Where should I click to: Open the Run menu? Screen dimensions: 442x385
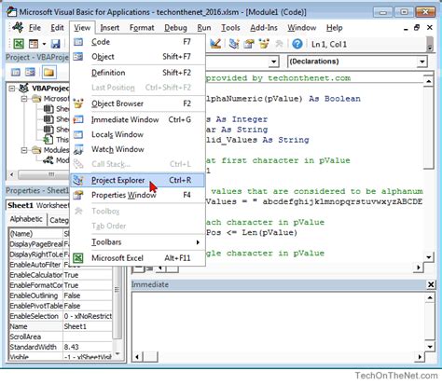[204, 28]
